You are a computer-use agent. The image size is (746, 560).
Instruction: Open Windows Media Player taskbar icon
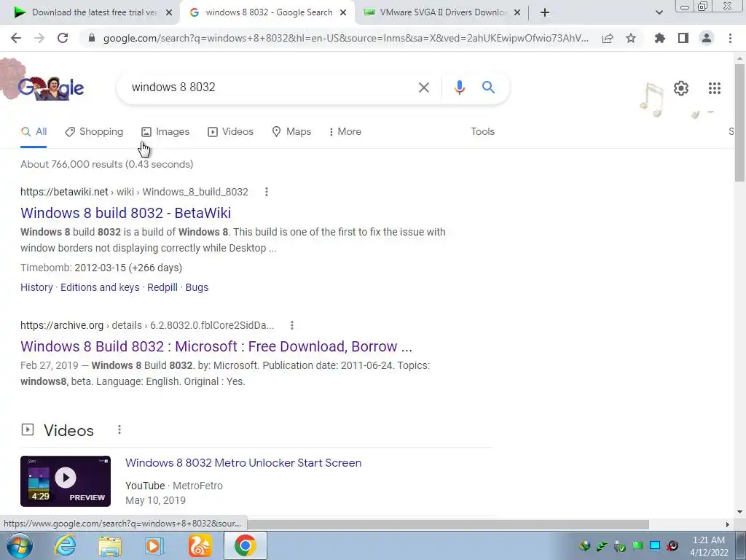point(153,546)
